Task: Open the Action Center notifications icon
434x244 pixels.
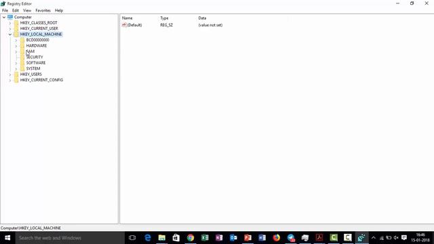Action: click(404, 238)
